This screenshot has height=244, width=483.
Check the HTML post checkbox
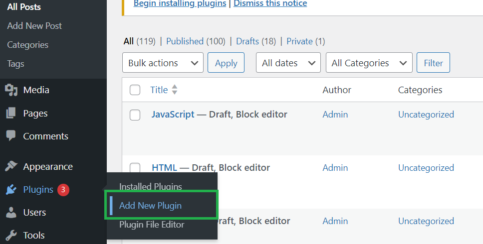[x=135, y=168]
